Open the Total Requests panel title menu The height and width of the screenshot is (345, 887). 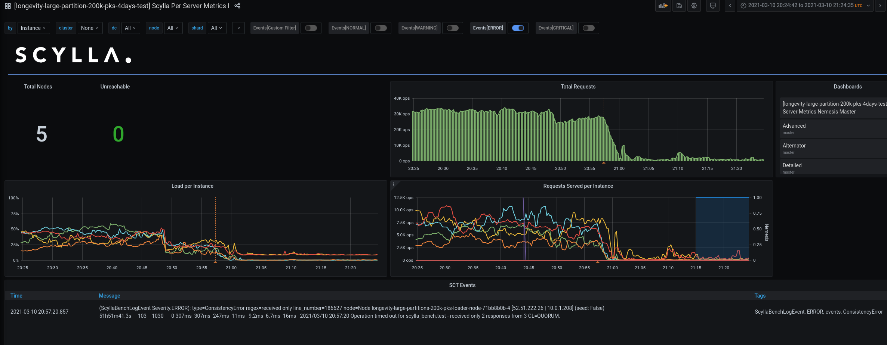578,86
